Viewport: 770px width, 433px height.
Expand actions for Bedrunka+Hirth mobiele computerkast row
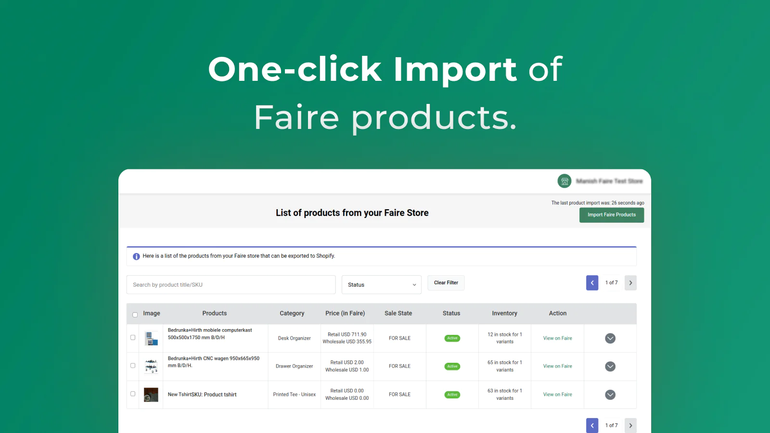click(610, 338)
